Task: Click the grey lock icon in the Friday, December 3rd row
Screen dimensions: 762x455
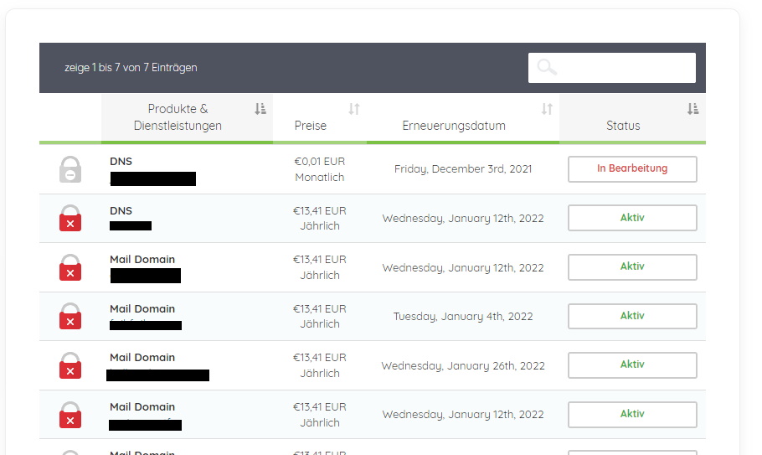Action: (70, 169)
